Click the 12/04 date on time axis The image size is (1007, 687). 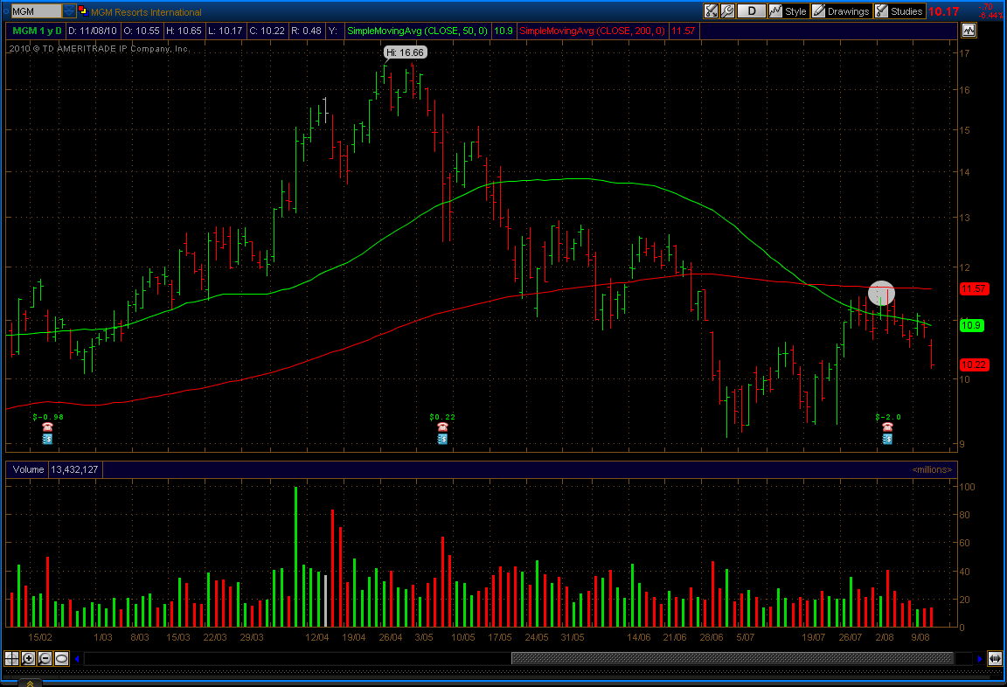click(317, 637)
